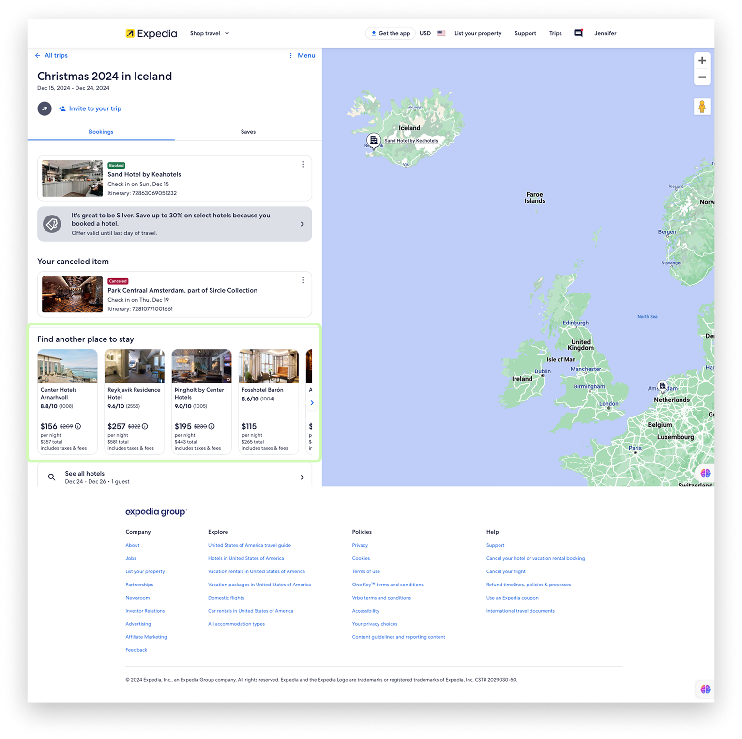Select the Reykjavik Residence Hotel name
Screen dimensions: 742x739
point(134,393)
